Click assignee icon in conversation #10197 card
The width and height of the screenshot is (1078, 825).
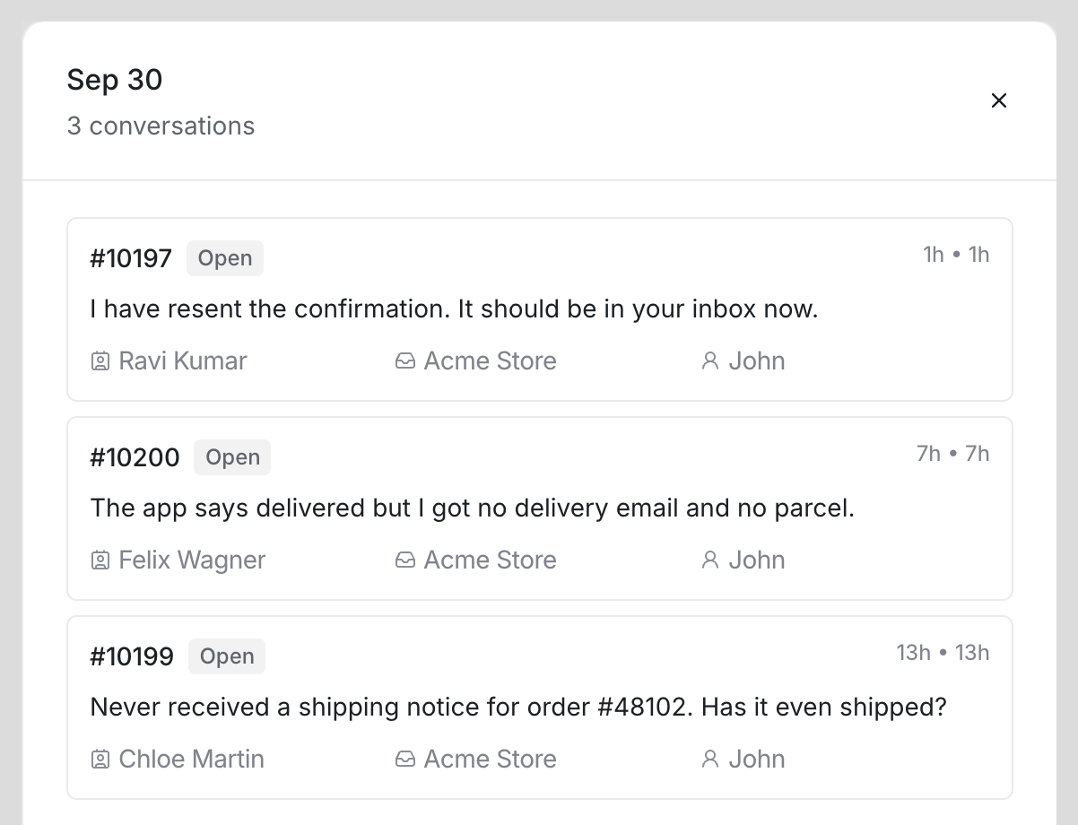pyautogui.click(x=710, y=361)
